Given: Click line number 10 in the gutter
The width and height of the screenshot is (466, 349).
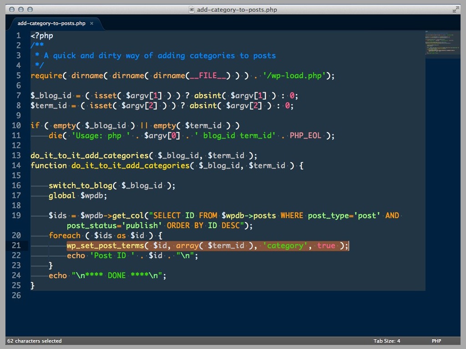Looking at the screenshot, I should coord(16,125).
